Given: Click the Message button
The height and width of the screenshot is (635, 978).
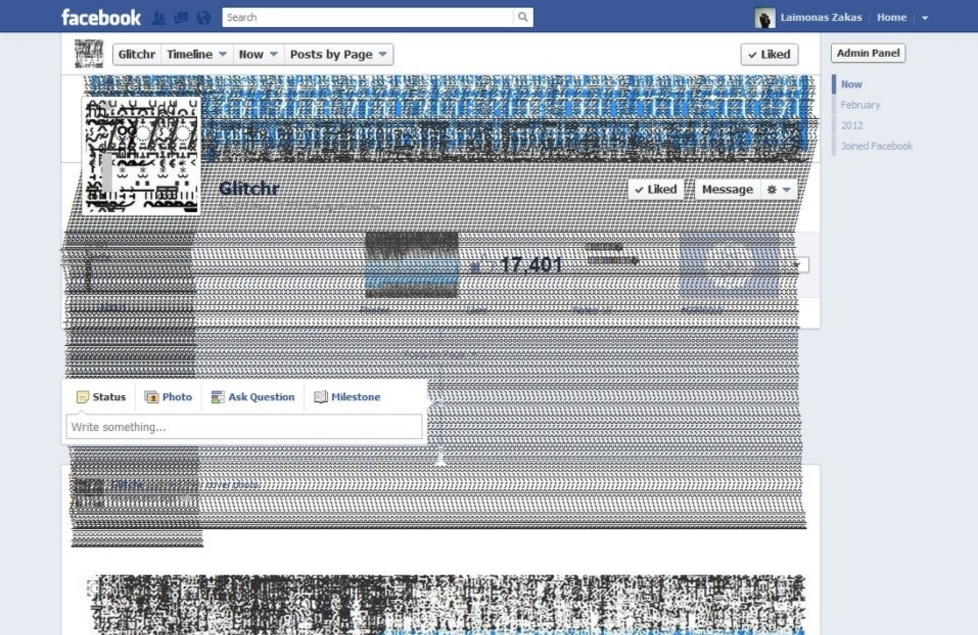Looking at the screenshot, I should pyautogui.click(x=727, y=190).
